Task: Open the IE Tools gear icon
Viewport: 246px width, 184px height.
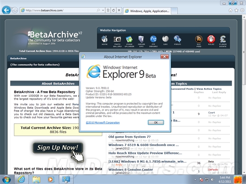Action: (x=242, y=10)
